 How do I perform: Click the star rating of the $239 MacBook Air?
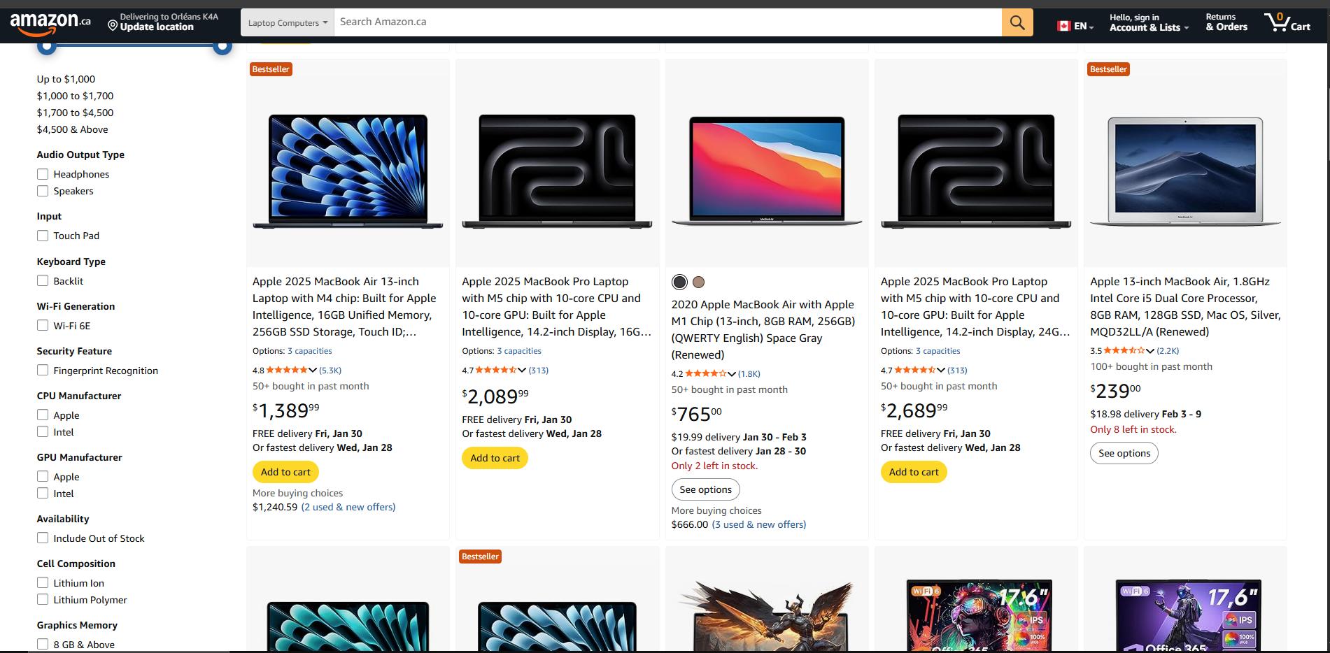pyautogui.click(x=1124, y=351)
